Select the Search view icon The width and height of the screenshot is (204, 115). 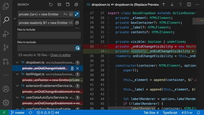pyautogui.click(x=6, y=20)
